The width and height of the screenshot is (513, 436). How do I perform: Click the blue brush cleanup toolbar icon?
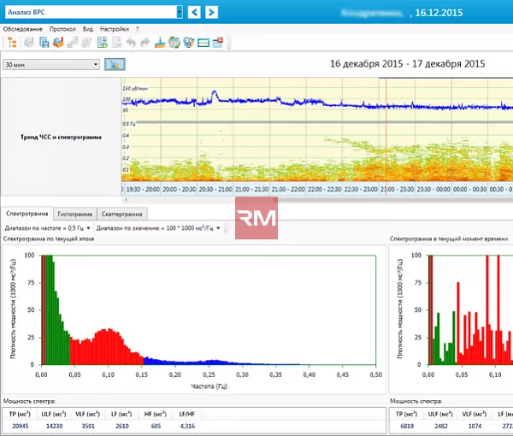pyautogui.click(x=160, y=43)
